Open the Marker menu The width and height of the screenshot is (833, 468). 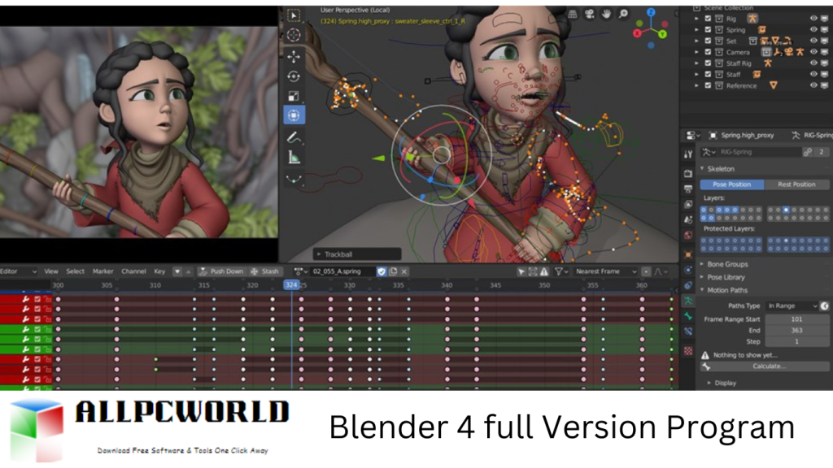[103, 271]
